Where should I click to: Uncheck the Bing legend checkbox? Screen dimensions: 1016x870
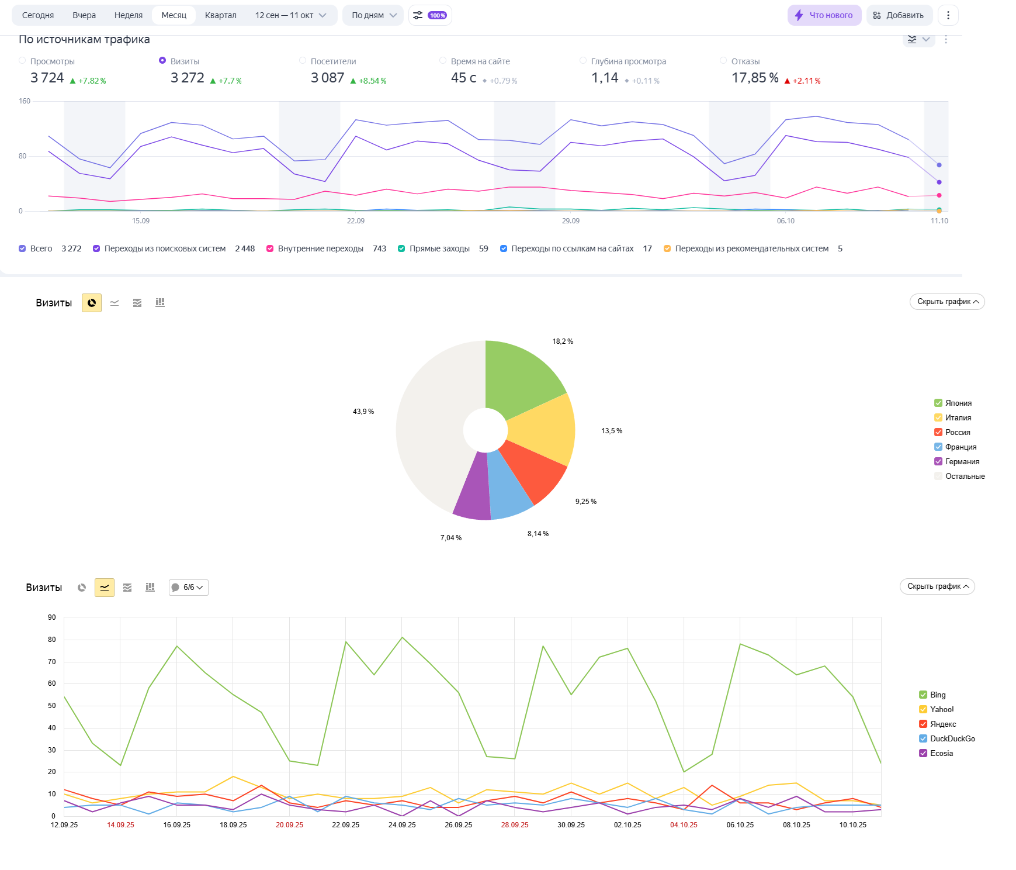click(923, 695)
